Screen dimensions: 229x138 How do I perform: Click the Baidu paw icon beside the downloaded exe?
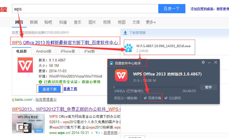click(128, 48)
